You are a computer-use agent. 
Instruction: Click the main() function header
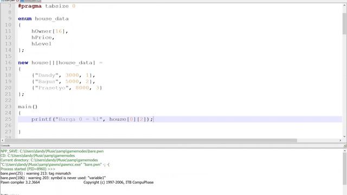coord(28,107)
